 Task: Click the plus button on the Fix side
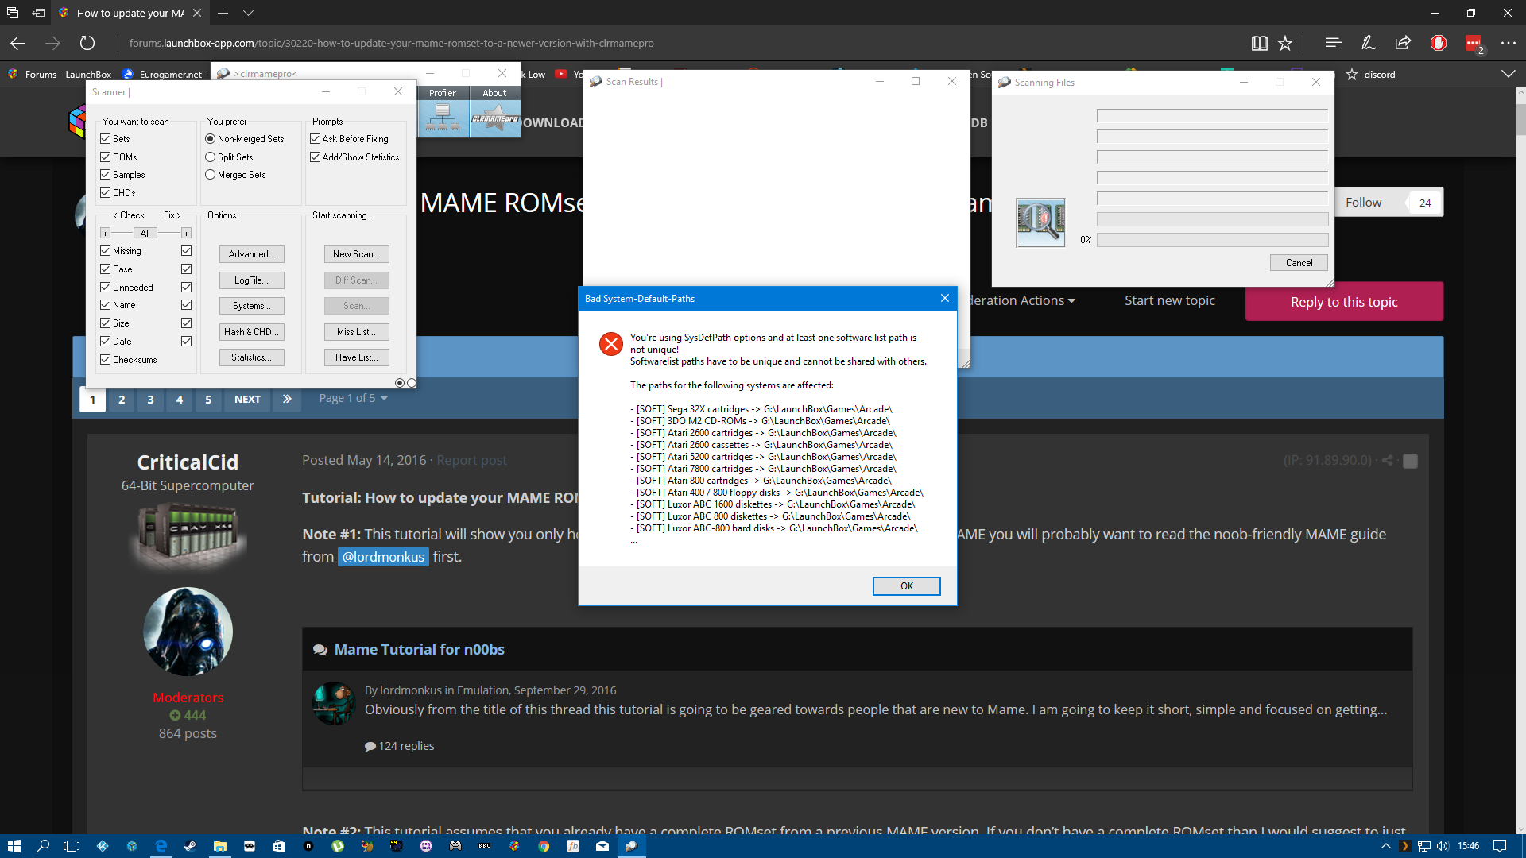[x=186, y=233]
